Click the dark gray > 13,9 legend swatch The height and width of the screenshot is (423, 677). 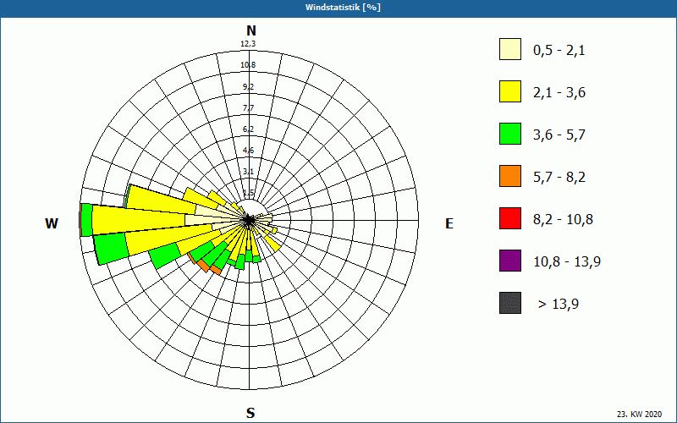pos(510,303)
